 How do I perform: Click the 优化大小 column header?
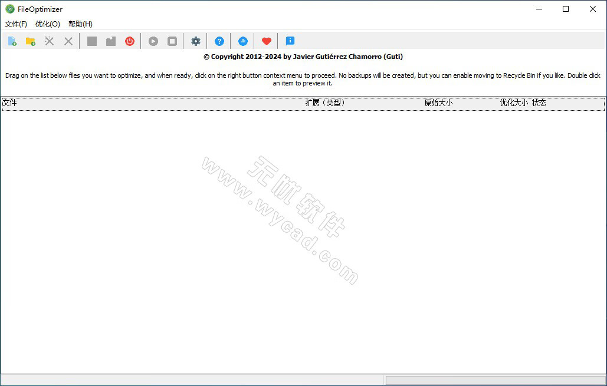[513, 103]
